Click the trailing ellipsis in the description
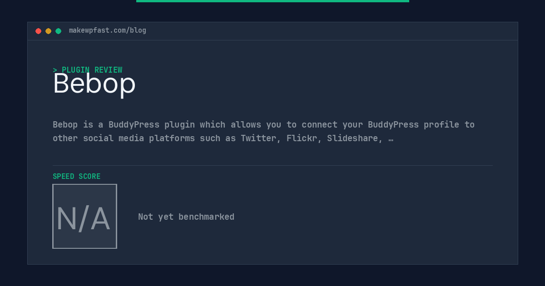The width and height of the screenshot is (545, 286). coord(391,138)
